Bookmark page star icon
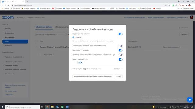This screenshot has width=195, height=109. pos(169,5)
